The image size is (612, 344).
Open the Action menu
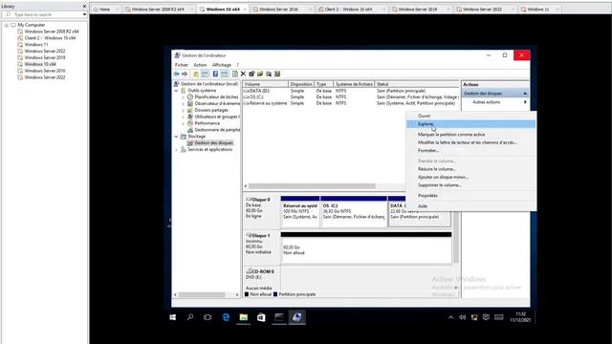coord(200,65)
